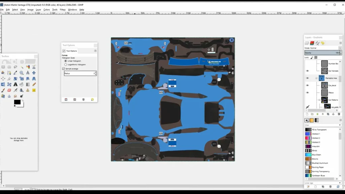This screenshot has width=345, height=194.
Task: Save tool options preset icon
Action: tap(66, 100)
